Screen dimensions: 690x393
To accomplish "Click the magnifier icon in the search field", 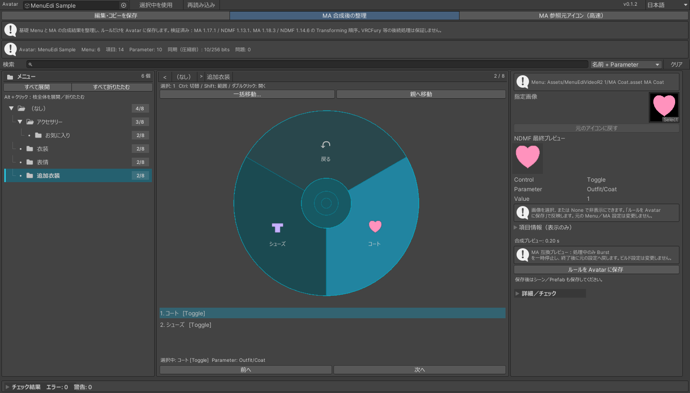I will tap(30, 64).
